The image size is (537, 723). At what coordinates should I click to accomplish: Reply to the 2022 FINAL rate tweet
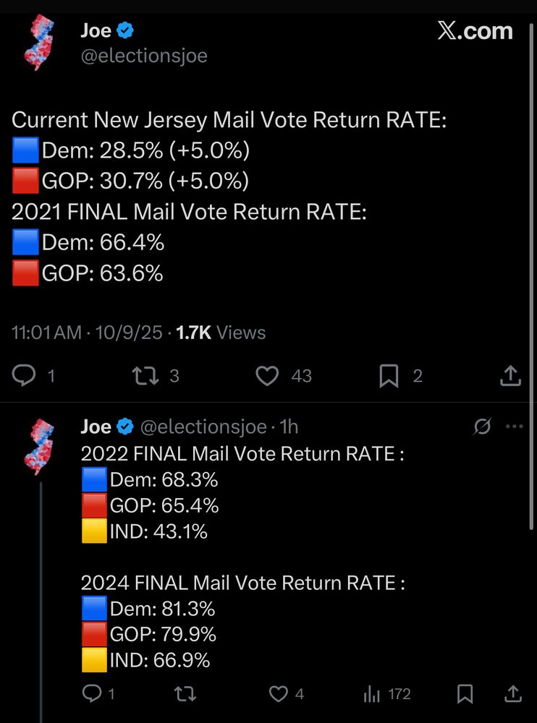pyautogui.click(x=92, y=694)
